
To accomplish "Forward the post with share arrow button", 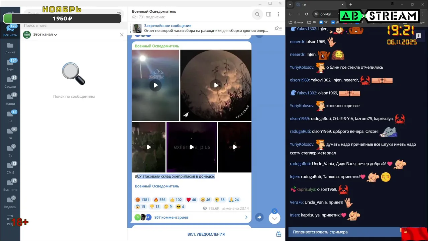I will click(x=259, y=217).
